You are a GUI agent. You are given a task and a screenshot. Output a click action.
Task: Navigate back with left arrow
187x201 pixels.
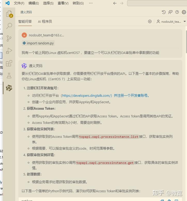pos(115,3)
